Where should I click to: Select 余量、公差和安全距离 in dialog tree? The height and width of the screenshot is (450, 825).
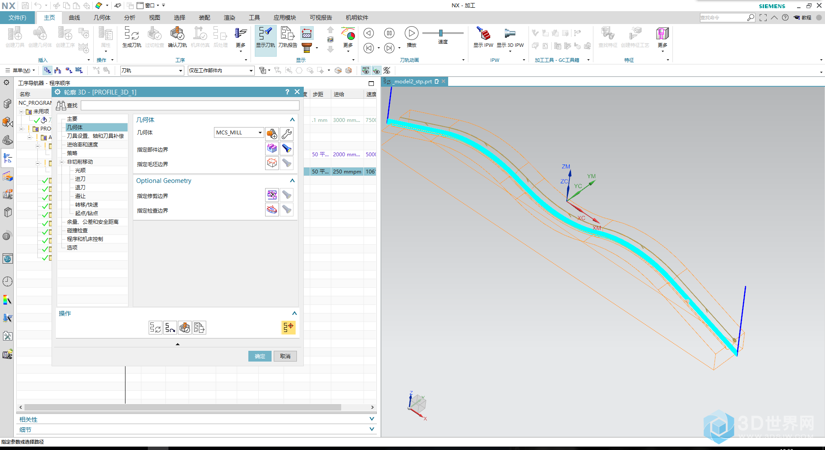pos(93,222)
